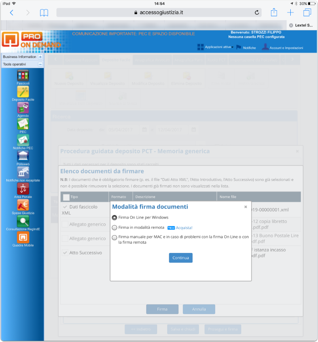Screen dimensions: 318x342
Task: Open COMUNICAZIONE IMPORTANTE PEC notice
Action: pos(133,34)
